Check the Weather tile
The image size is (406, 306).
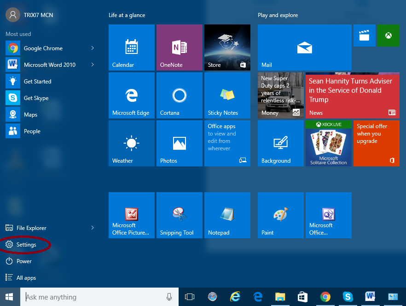[131, 143]
